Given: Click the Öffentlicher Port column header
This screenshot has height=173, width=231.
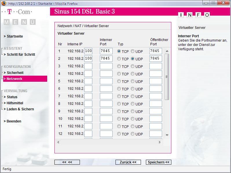Looking at the screenshot, I should 159,42.
